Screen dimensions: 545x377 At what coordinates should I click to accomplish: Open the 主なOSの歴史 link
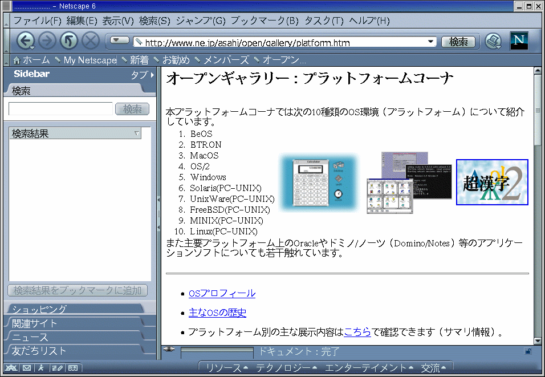point(217,313)
